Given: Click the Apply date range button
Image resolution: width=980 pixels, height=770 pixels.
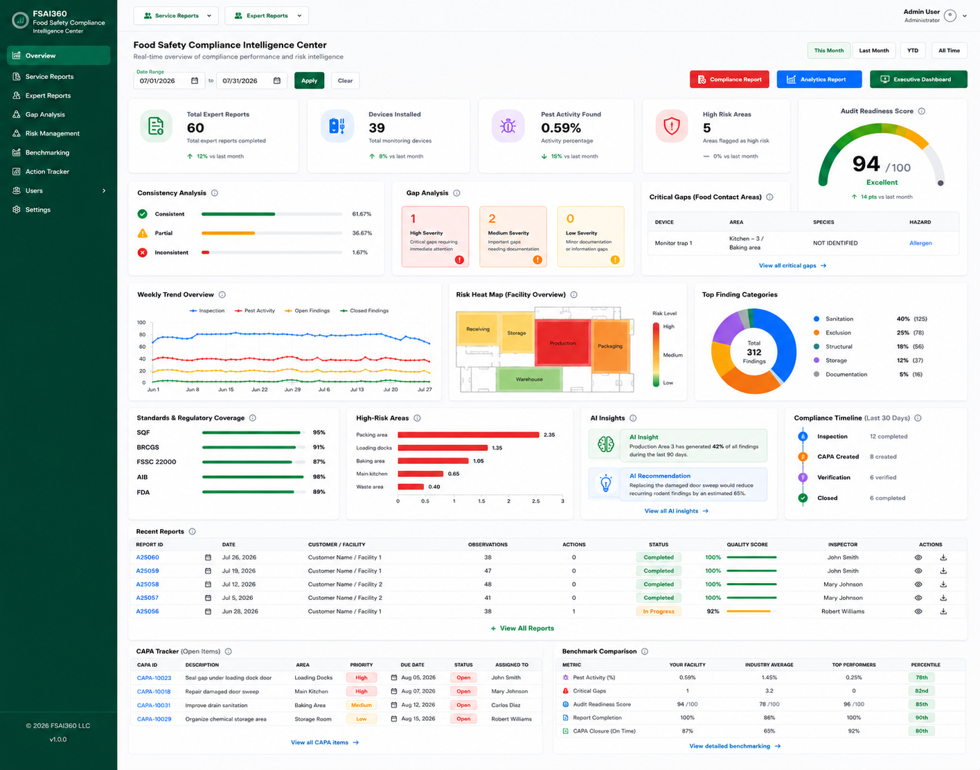Looking at the screenshot, I should pos(309,80).
